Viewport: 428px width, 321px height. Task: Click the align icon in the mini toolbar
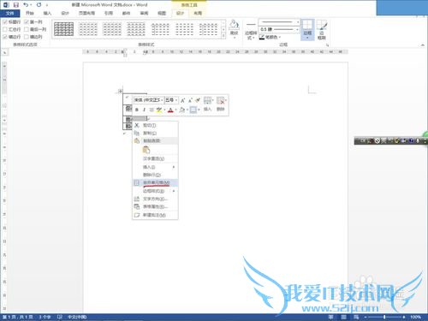[x=152, y=110]
